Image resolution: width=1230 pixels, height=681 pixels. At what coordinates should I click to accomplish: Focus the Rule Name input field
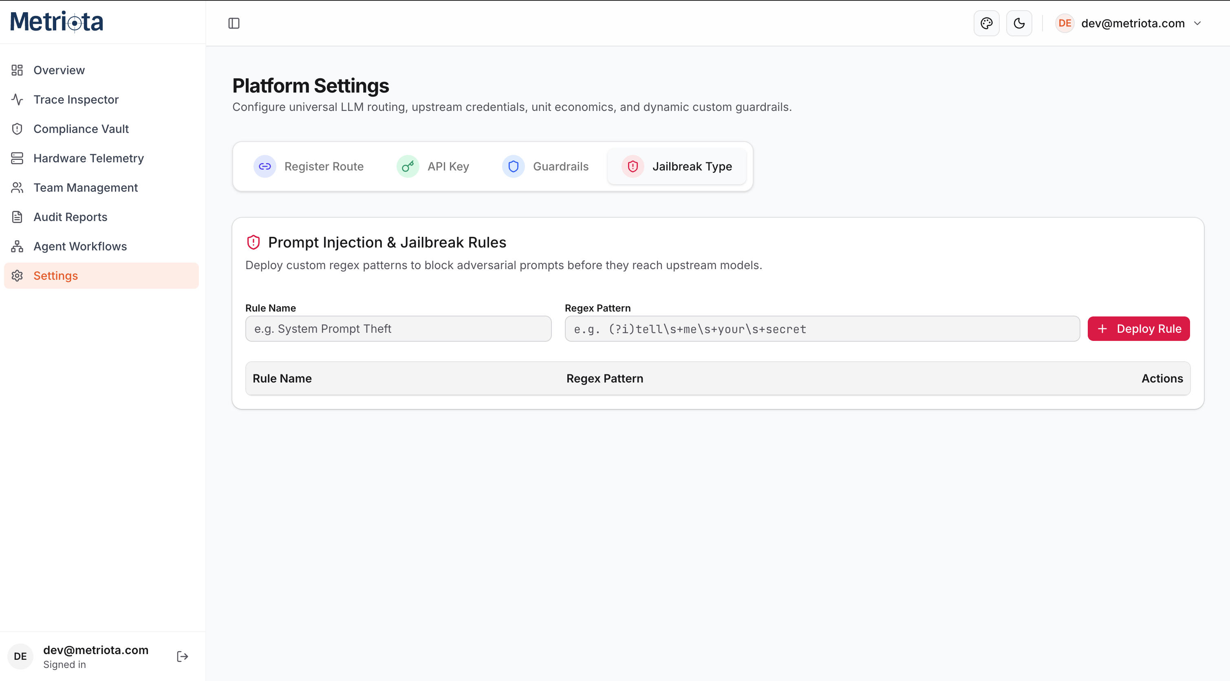point(398,329)
